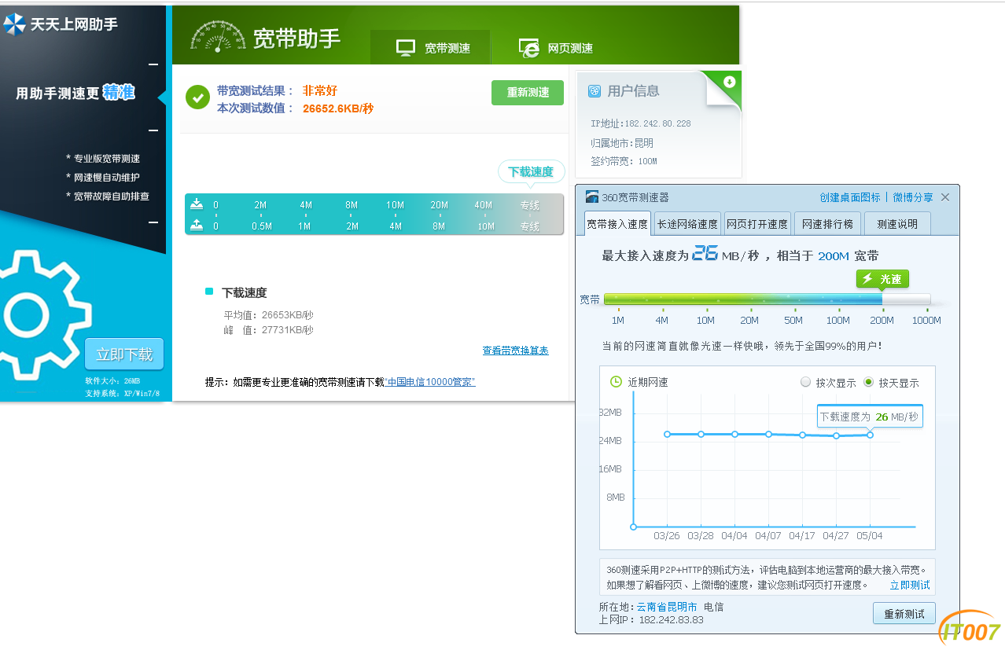
Task: Click the 重新测速 green button
Action: [528, 93]
